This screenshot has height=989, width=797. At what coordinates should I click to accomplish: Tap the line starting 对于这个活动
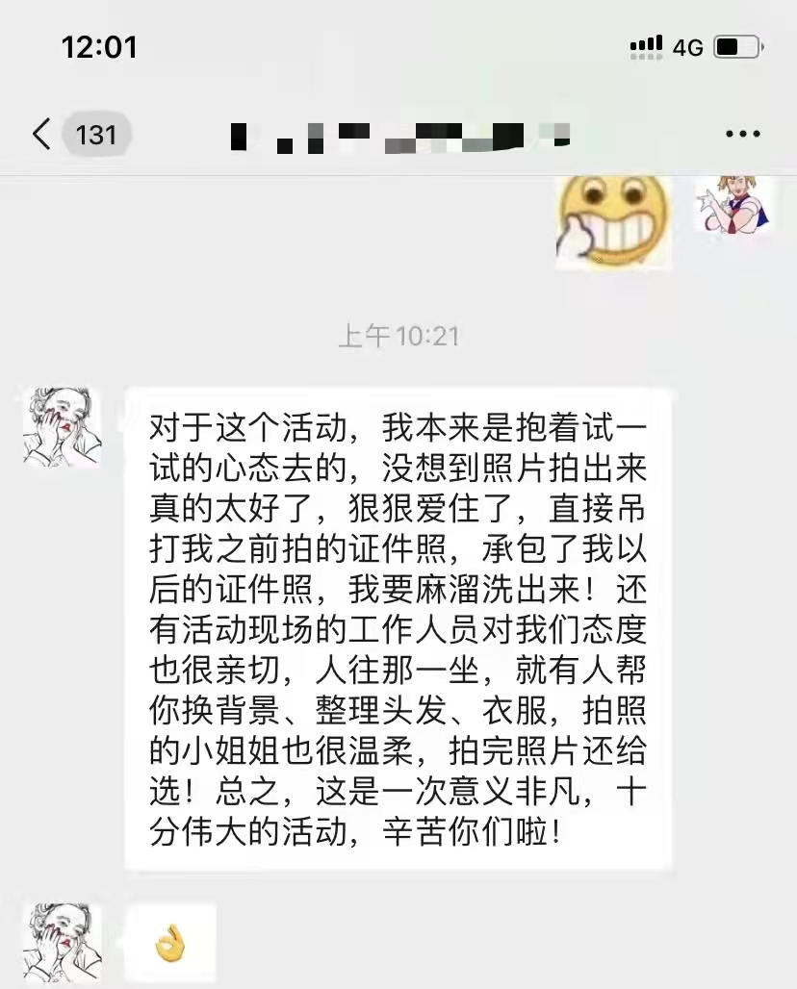[x=398, y=428]
